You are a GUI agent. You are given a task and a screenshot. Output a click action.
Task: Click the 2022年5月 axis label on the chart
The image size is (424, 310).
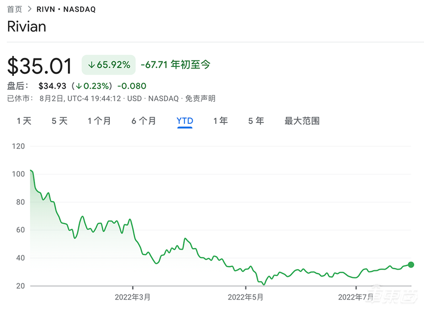245,297
